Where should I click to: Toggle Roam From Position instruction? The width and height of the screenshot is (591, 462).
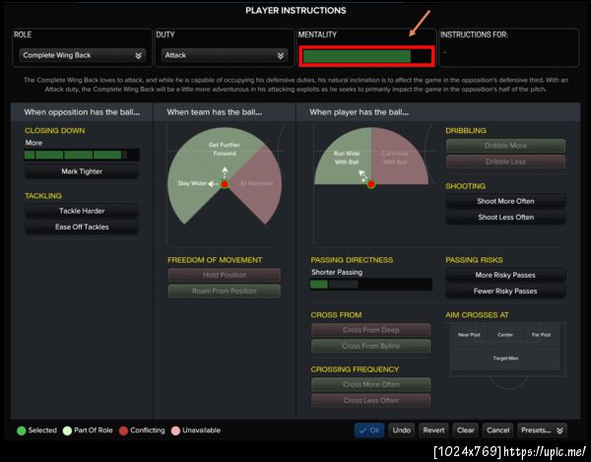point(225,292)
